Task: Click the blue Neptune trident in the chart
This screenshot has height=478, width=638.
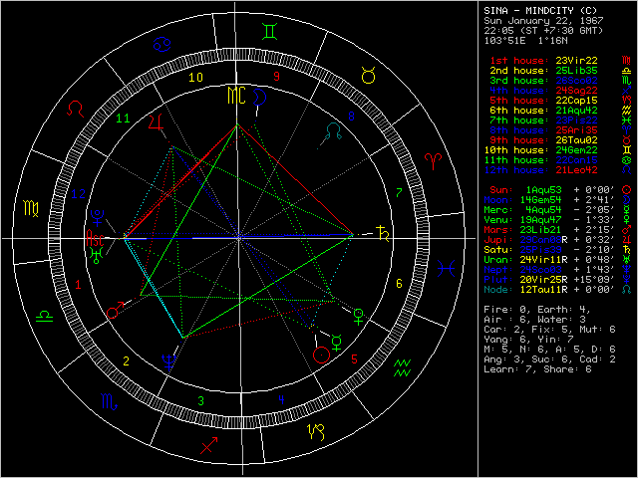Action: (x=170, y=360)
